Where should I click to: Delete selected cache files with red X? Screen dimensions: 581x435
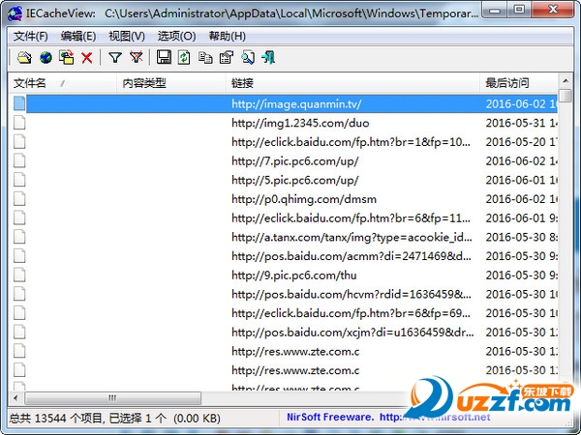click(x=87, y=58)
